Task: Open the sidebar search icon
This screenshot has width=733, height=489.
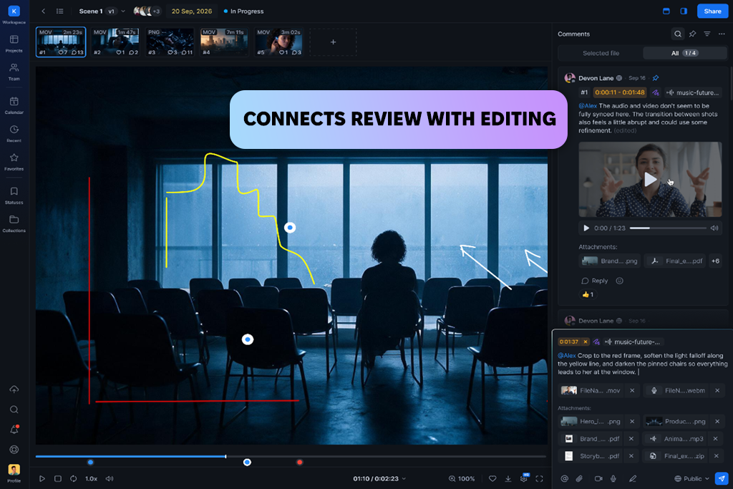Action: point(14,410)
